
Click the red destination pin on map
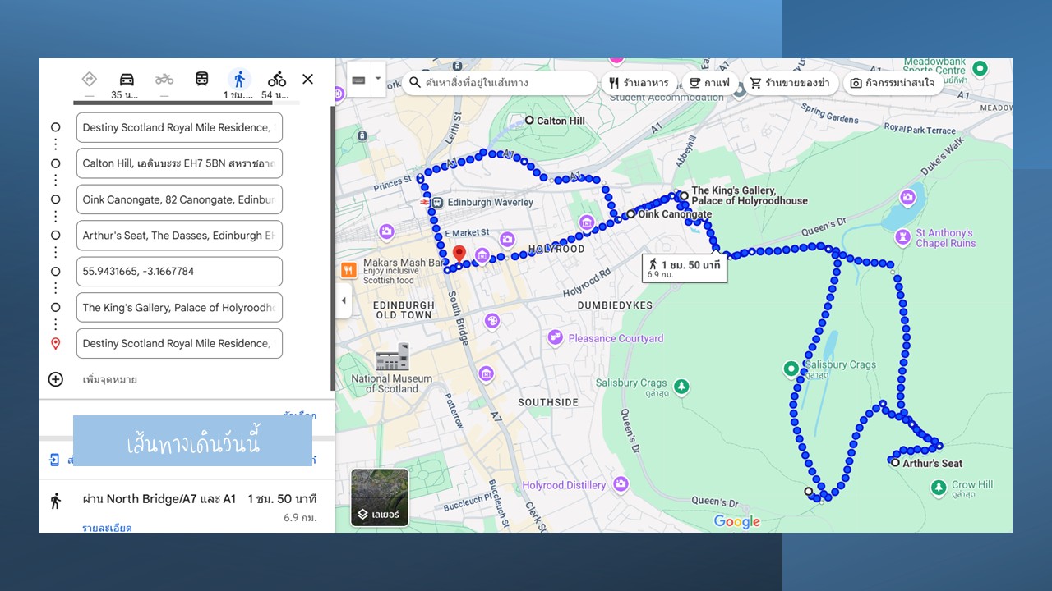coord(459,254)
